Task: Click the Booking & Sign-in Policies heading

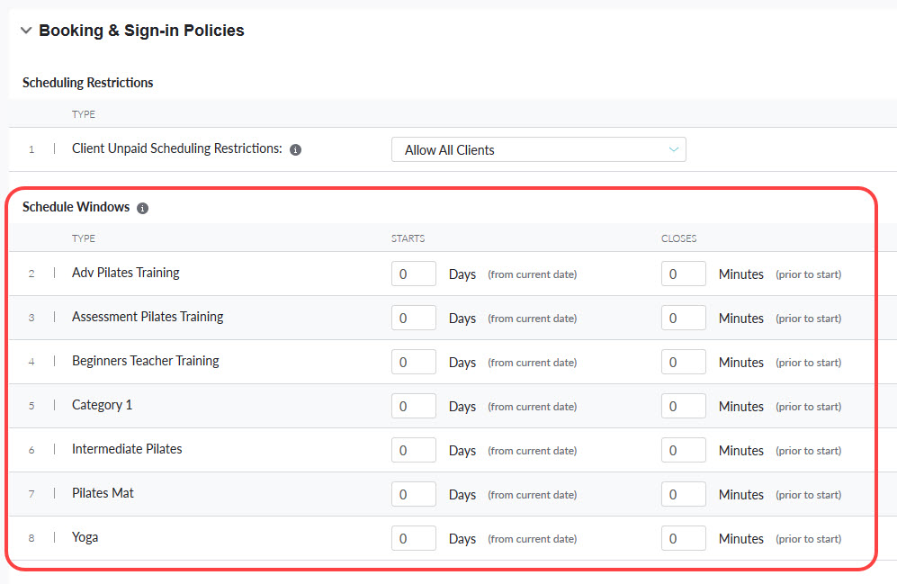Action: pos(141,31)
